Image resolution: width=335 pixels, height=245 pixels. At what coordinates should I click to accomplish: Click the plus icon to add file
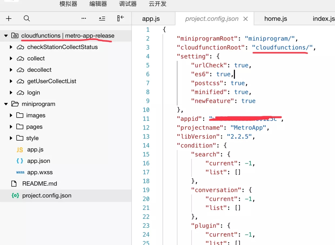click(x=9, y=18)
